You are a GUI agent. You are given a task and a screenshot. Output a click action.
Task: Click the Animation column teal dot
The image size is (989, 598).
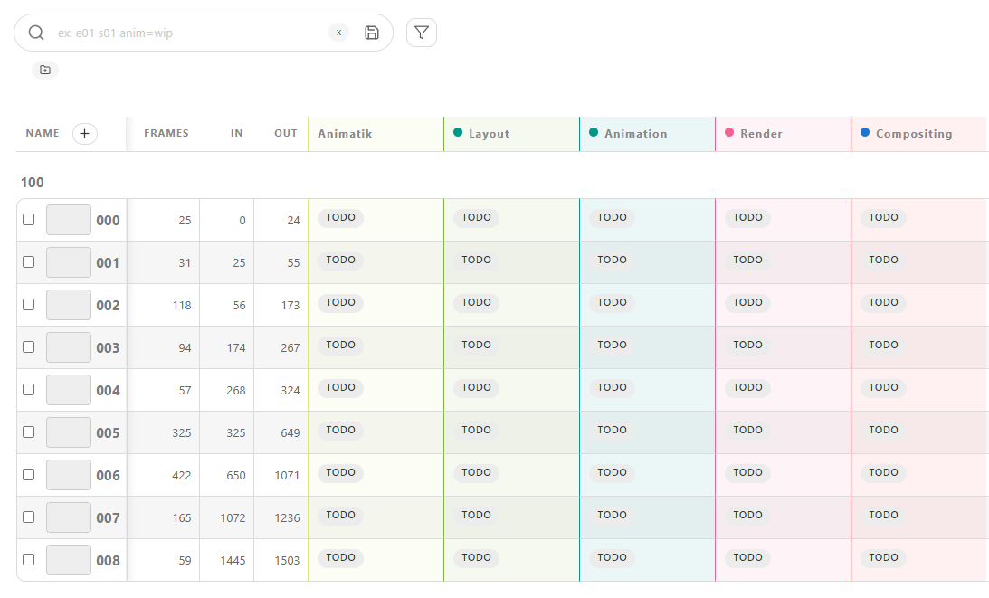tap(594, 132)
